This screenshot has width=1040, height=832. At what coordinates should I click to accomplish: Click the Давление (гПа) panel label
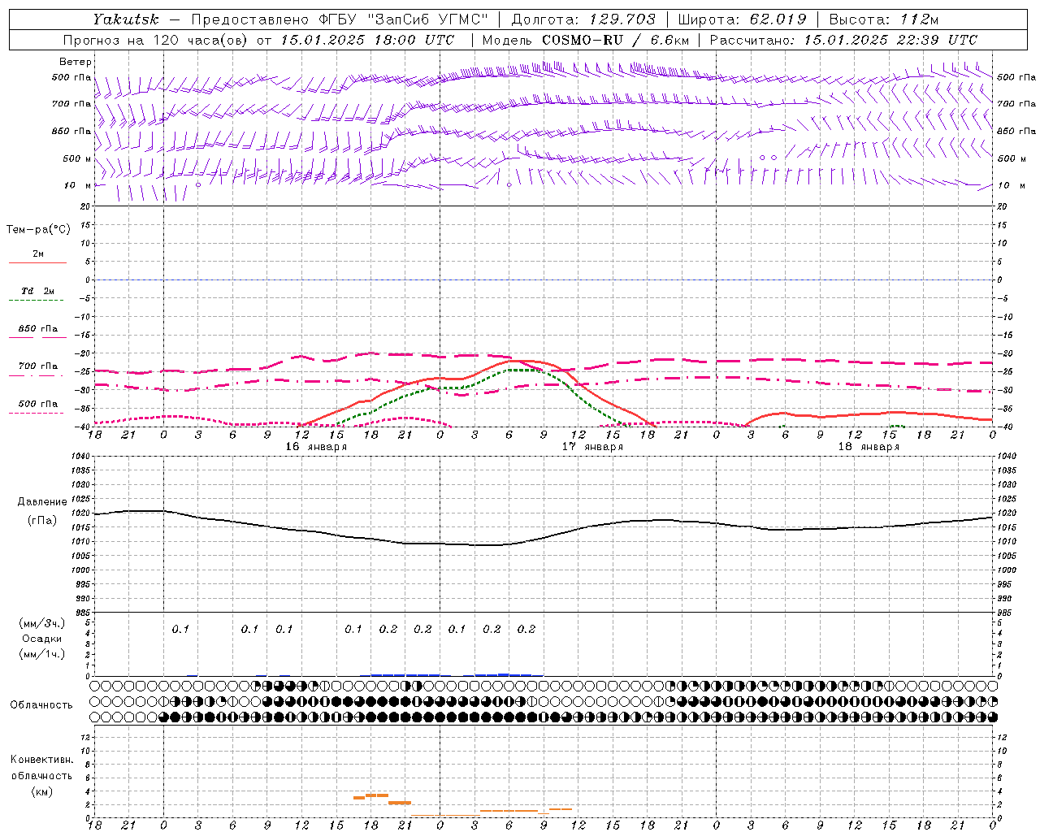42,511
